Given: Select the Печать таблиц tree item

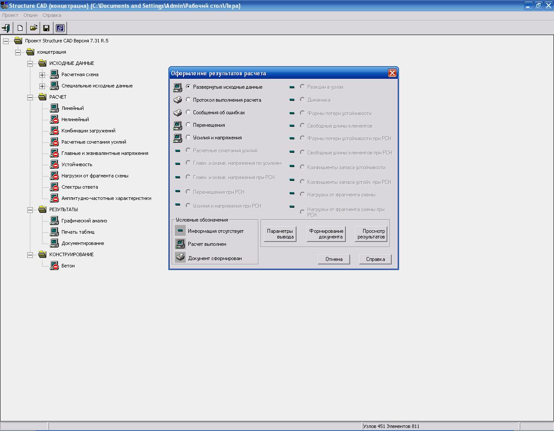Looking at the screenshot, I should tap(78, 232).
